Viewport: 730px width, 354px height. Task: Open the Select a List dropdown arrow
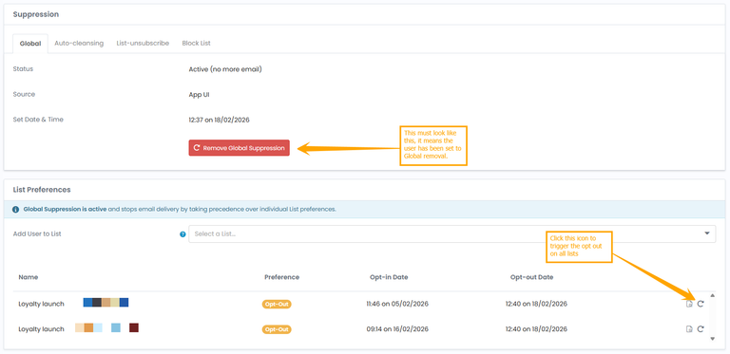[x=707, y=233]
